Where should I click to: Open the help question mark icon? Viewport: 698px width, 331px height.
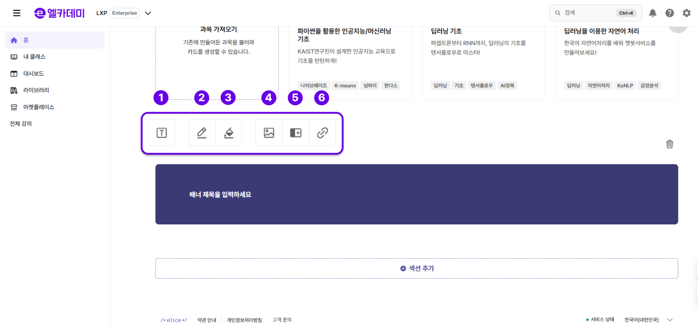click(x=670, y=13)
